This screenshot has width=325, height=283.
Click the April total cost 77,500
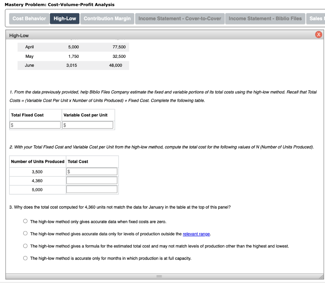tap(119, 47)
